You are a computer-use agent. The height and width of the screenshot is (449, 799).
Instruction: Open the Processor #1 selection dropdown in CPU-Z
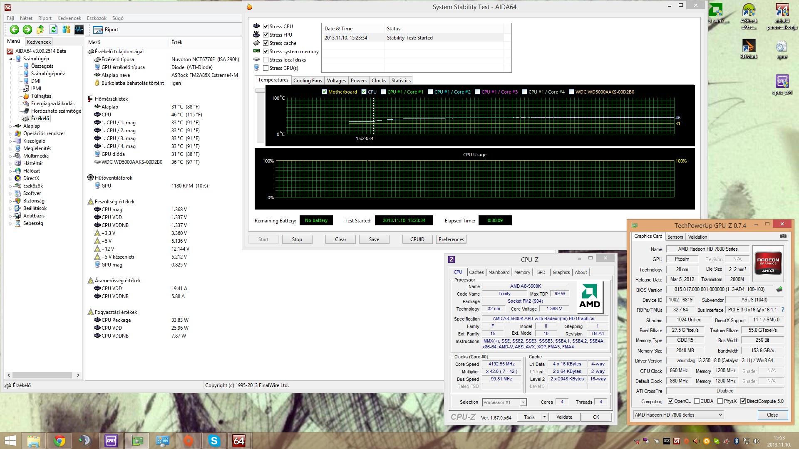[523, 402]
